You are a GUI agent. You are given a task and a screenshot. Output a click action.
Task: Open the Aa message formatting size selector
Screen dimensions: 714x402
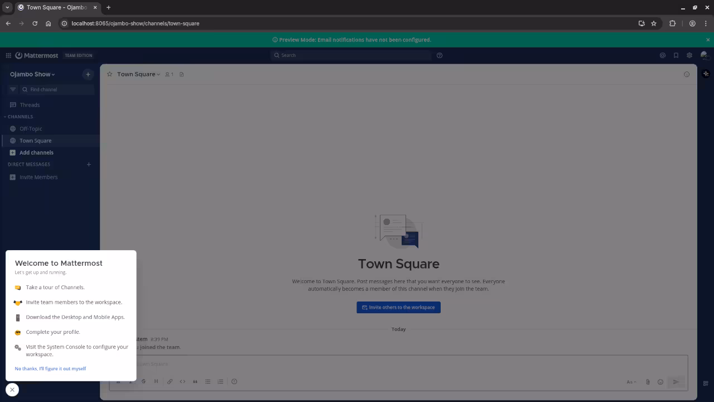pyautogui.click(x=631, y=382)
